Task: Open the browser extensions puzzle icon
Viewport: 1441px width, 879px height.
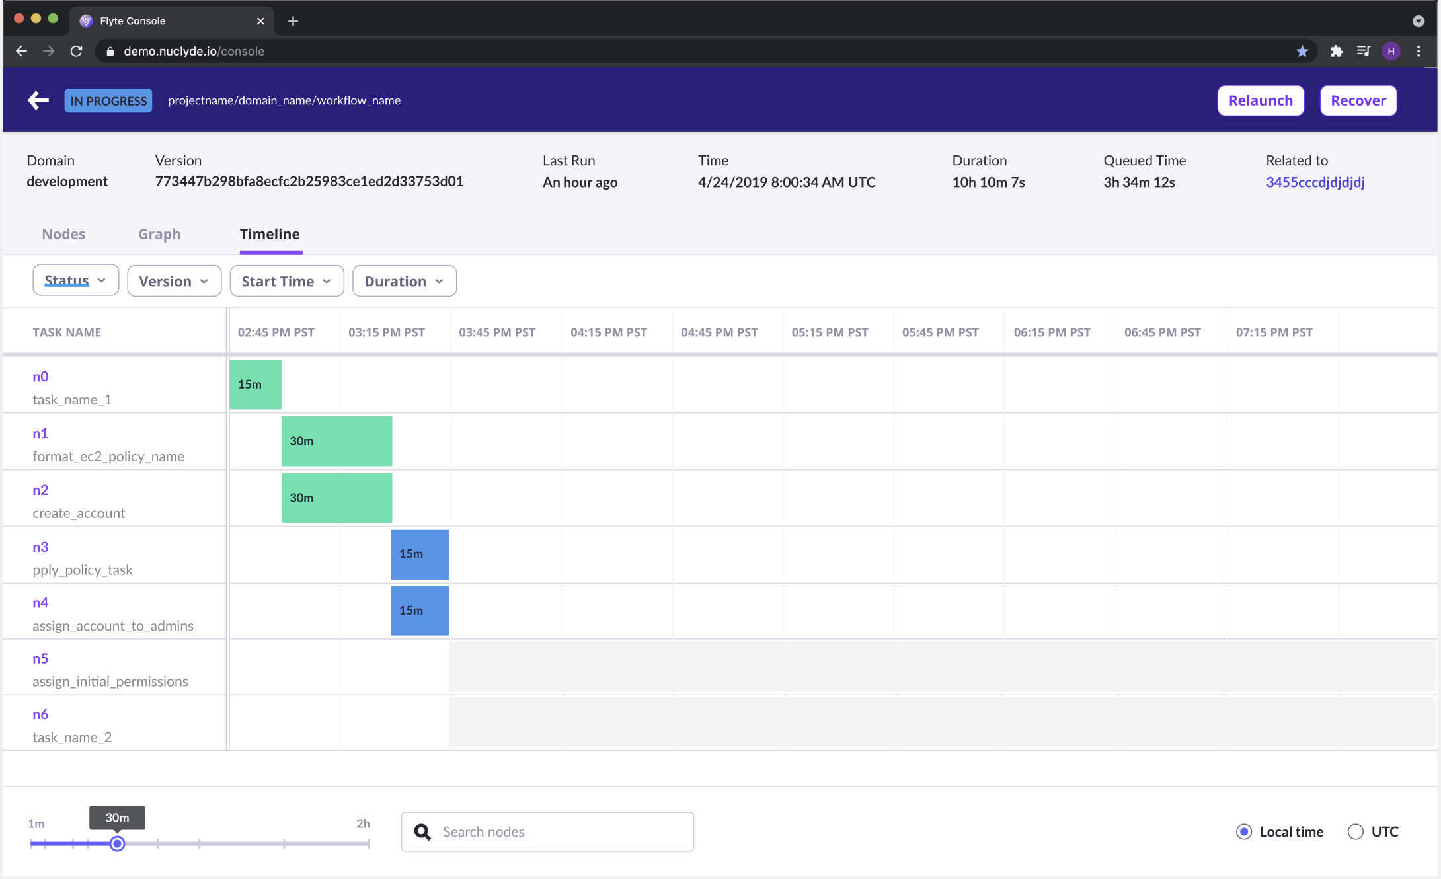Action: click(1336, 51)
